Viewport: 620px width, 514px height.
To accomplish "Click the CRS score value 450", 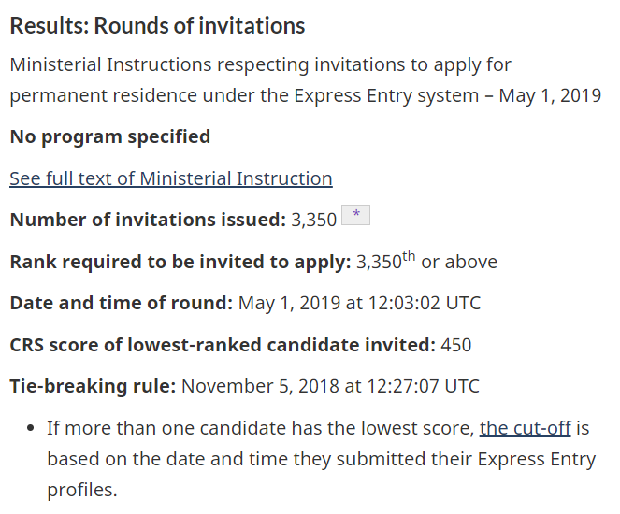I will click(456, 345).
